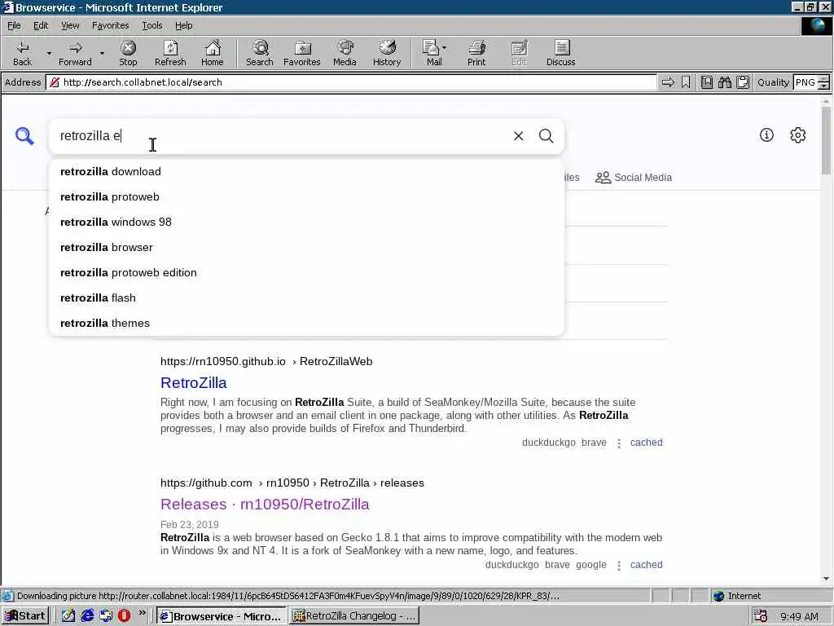The image size is (834, 626).
Task: Click the Mail toolbar button
Action: pos(433,53)
